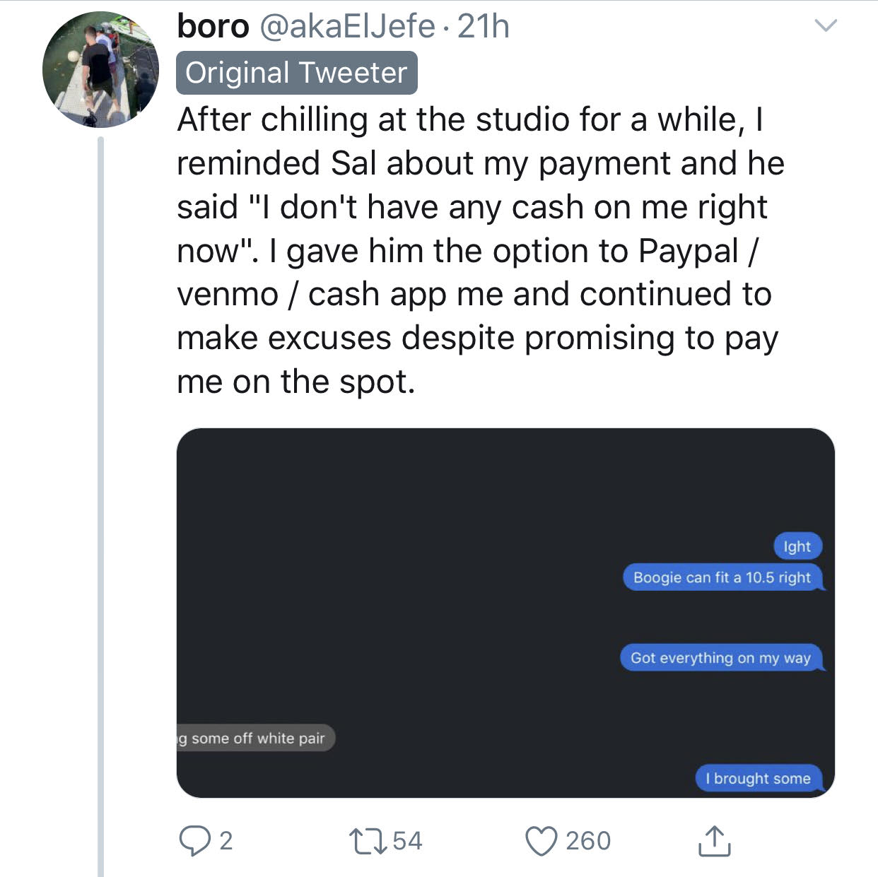Tap the "I brought some" bubble

pos(759,779)
